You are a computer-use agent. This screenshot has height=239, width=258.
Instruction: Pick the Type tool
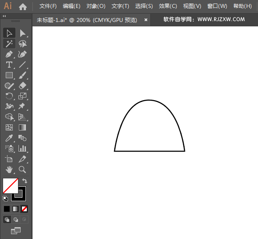tap(9, 65)
